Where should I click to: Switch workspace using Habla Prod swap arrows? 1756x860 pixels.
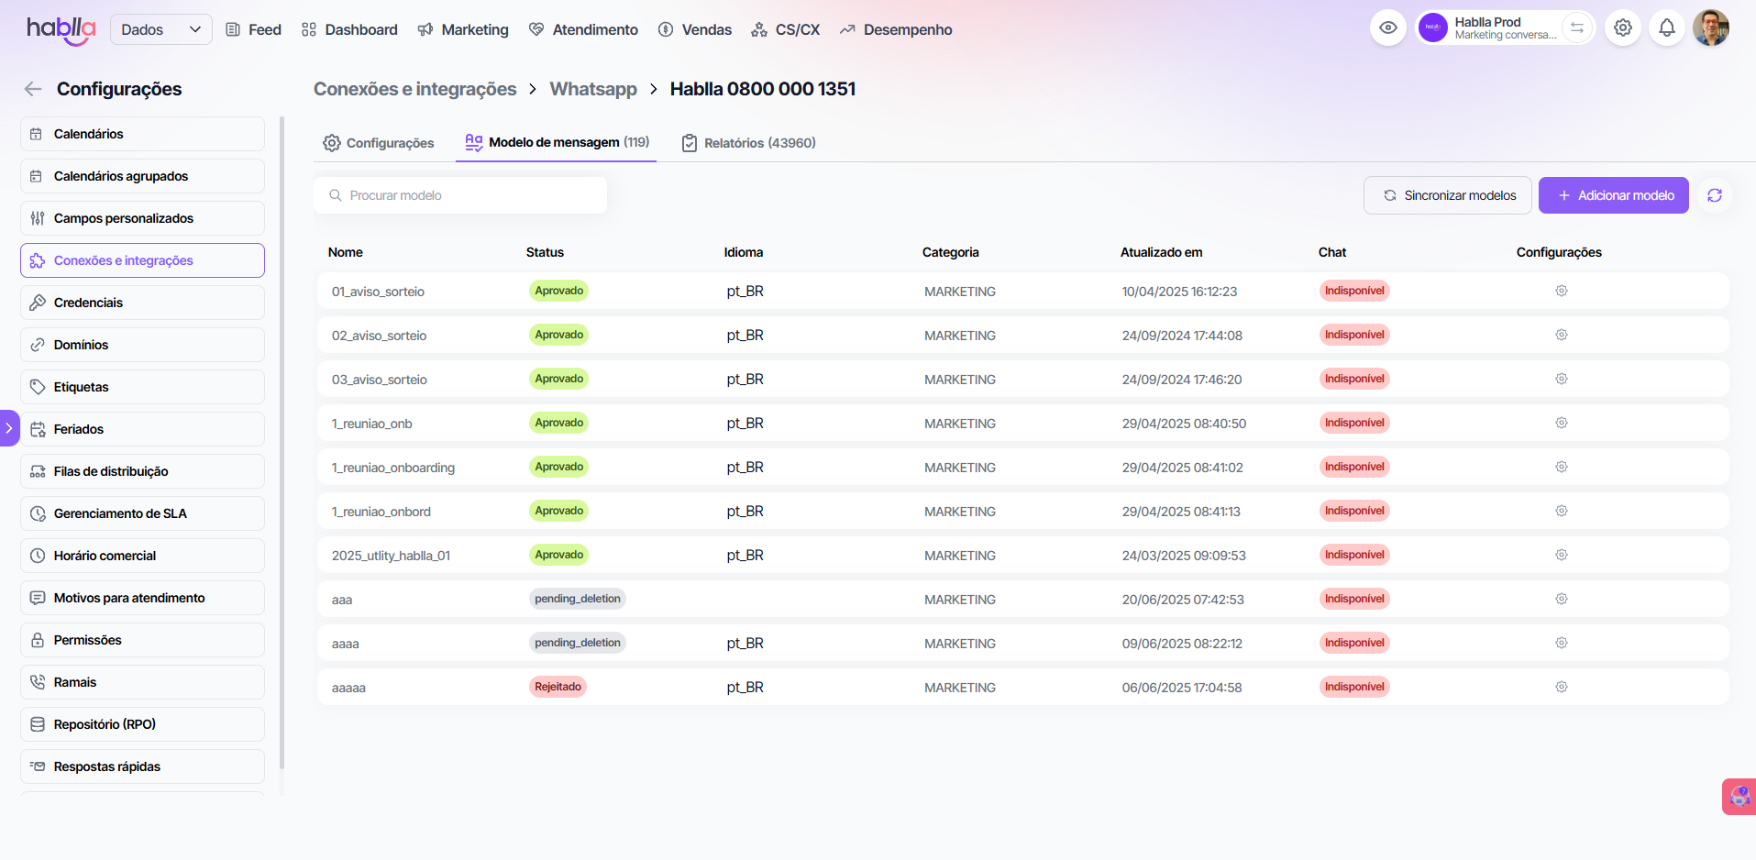[1576, 28]
